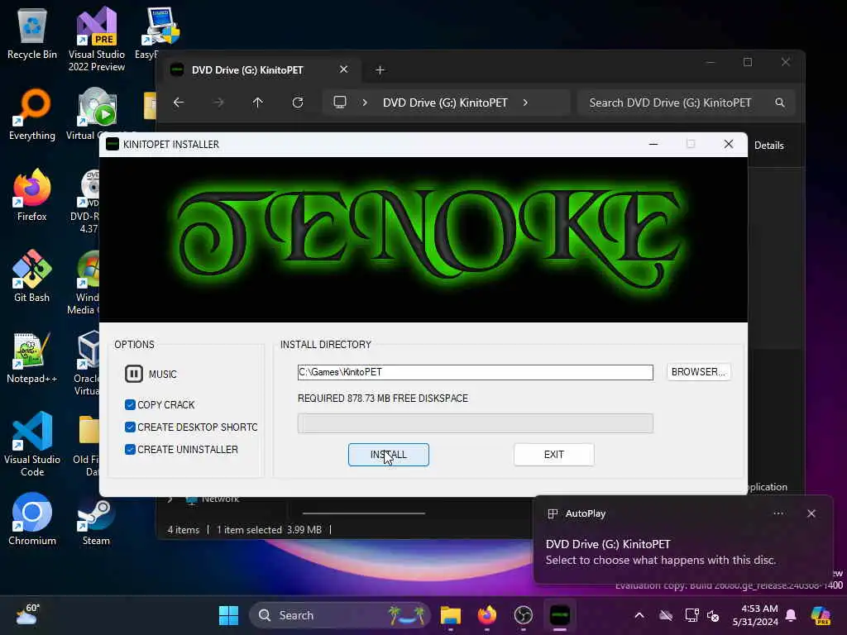Go back in File Explorer

coord(179,103)
